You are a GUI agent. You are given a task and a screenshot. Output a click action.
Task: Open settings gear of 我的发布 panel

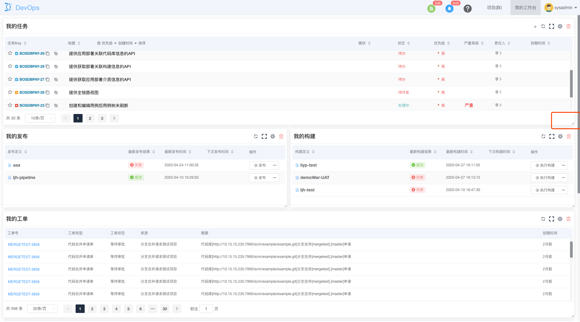click(x=273, y=136)
